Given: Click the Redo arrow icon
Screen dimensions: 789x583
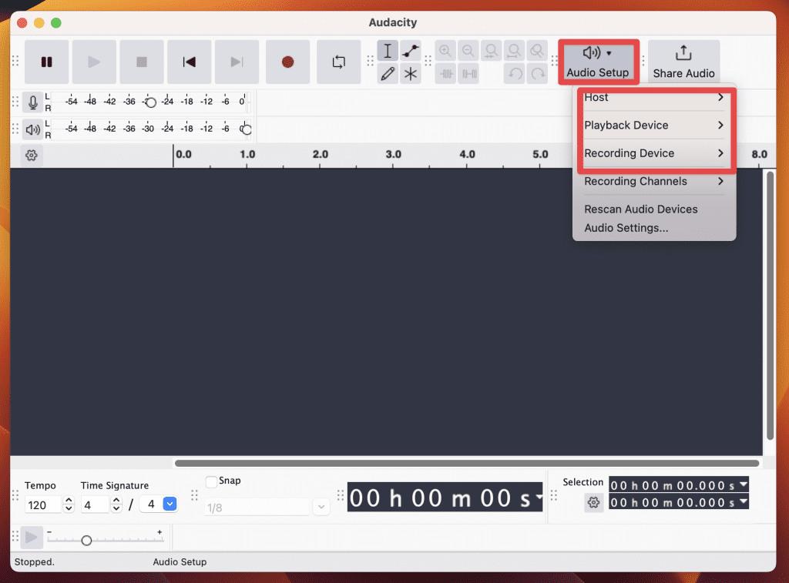Looking at the screenshot, I should point(538,74).
